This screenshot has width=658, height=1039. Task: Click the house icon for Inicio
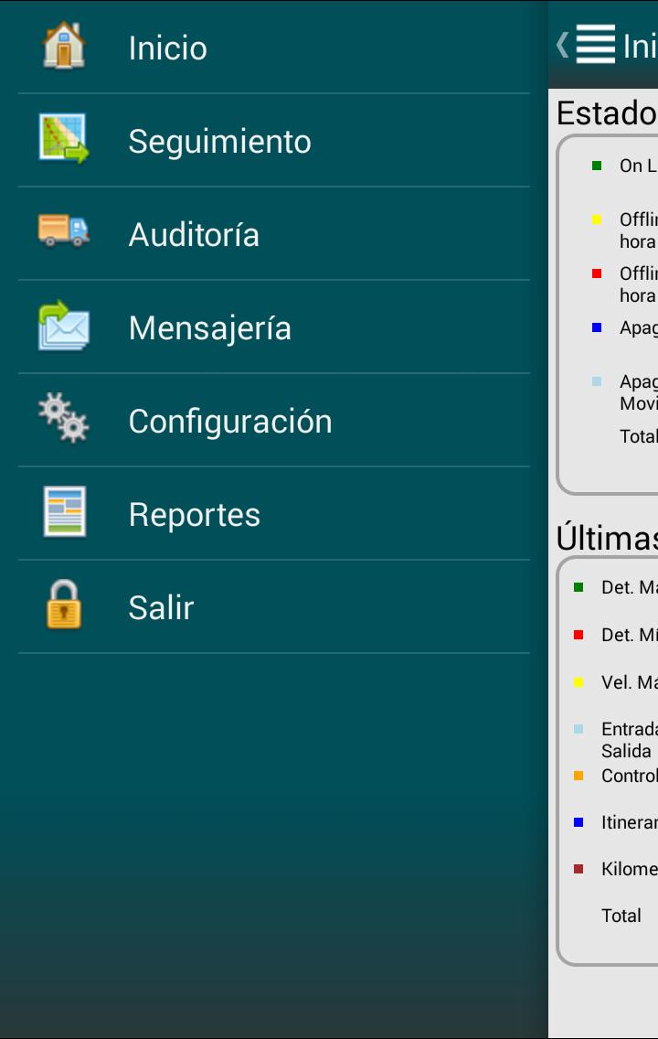(x=64, y=46)
